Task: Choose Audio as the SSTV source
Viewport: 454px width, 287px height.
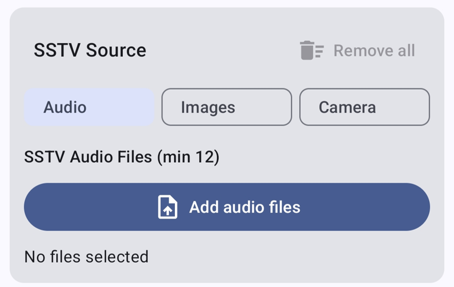Action: (89, 107)
